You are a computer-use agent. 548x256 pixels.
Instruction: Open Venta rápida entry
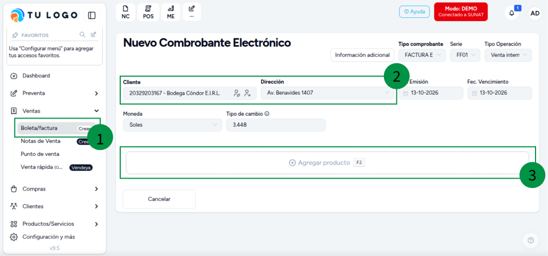click(x=42, y=168)
